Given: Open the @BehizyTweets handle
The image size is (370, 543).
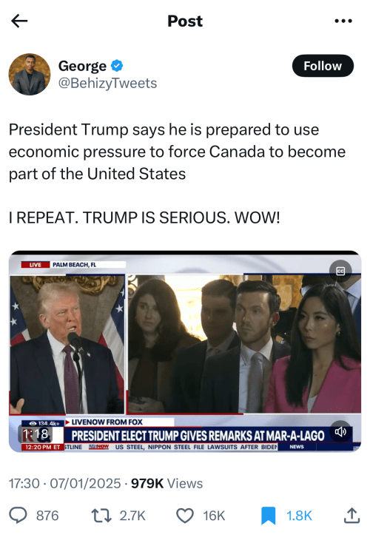Looking at the screenshot, I should click(107, 83).
